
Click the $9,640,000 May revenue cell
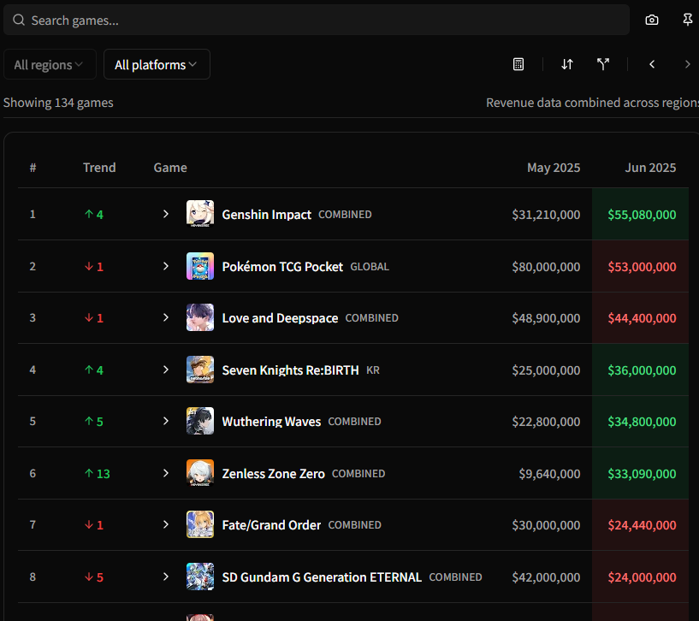click(549, 473)
